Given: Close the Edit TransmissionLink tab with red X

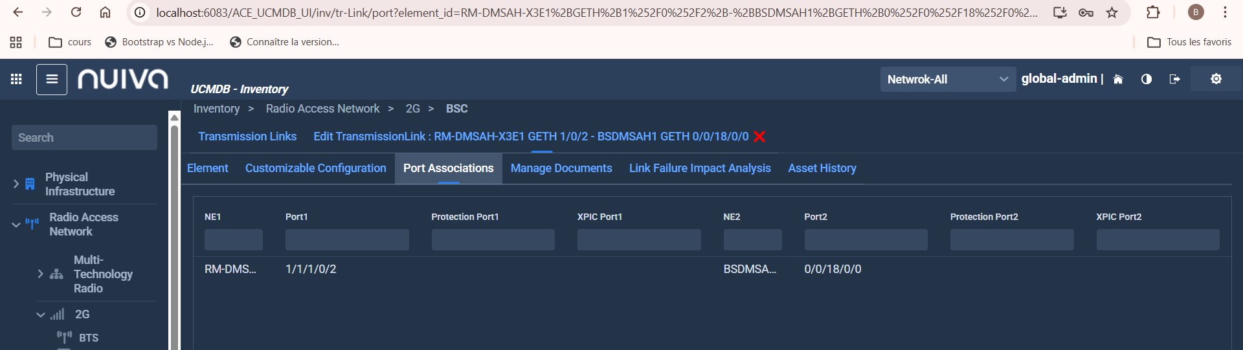Looking at the screenshot, I should [760, 137].
